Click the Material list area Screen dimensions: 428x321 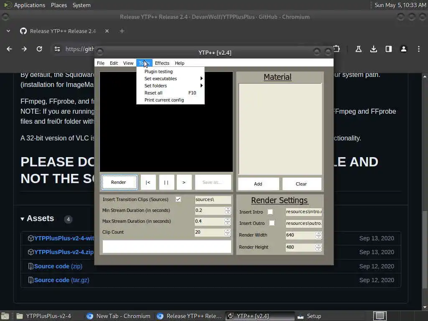coord(280,129)
